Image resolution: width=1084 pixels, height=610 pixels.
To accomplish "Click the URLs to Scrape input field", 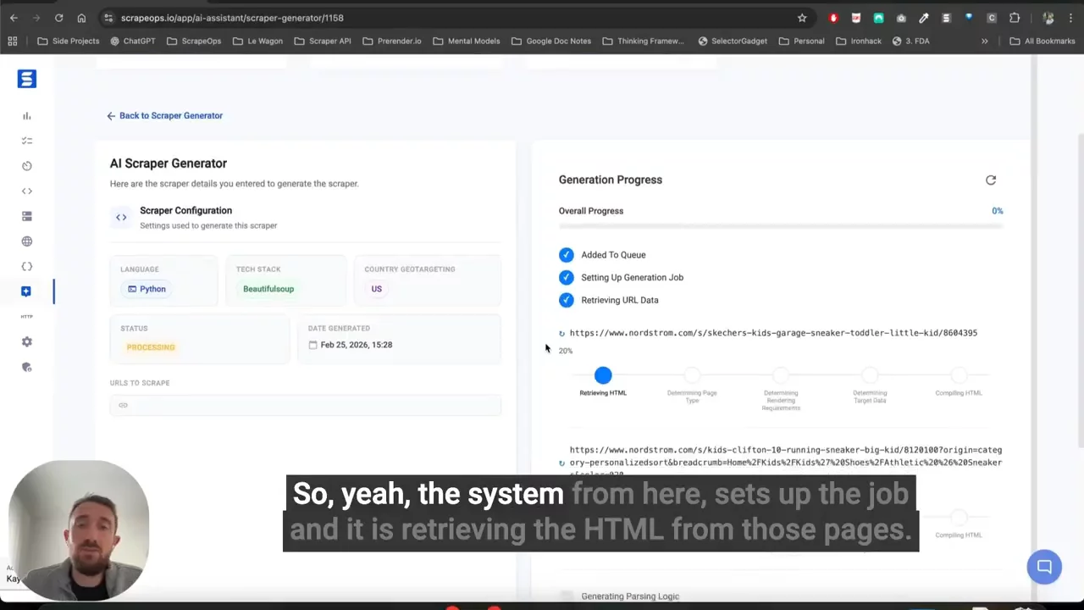I will click(x=305, y=405).
